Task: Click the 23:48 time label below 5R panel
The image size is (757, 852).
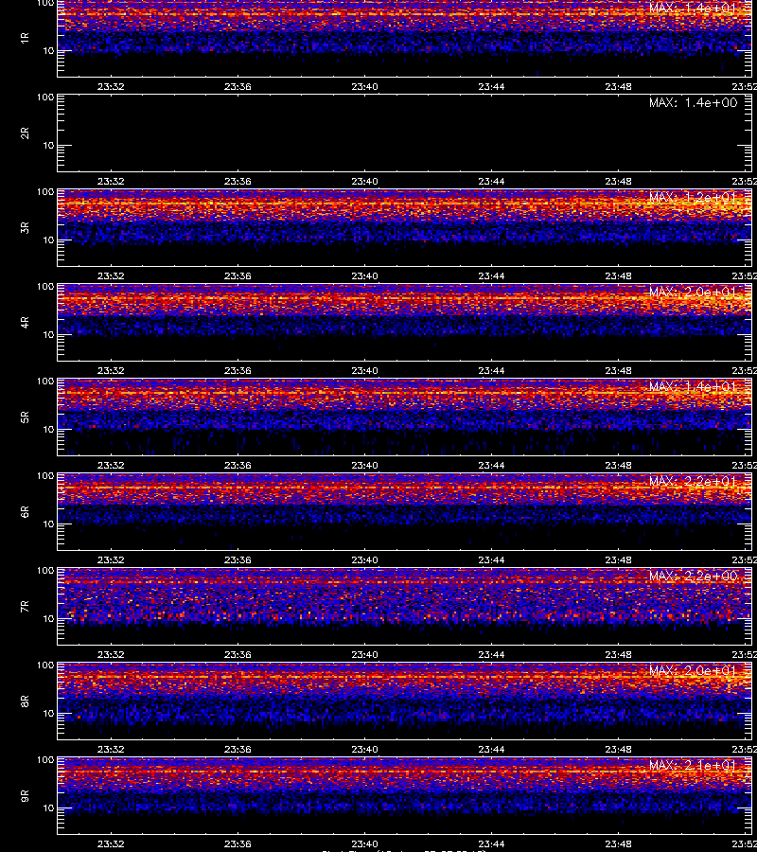Action: [618, 465]
